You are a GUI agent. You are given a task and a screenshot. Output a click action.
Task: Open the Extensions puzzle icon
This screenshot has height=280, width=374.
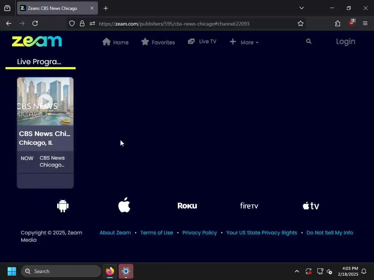337,23
